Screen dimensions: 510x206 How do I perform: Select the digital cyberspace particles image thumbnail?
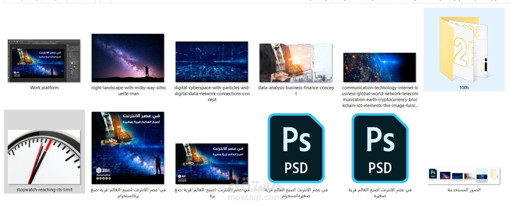coord(212,62)
